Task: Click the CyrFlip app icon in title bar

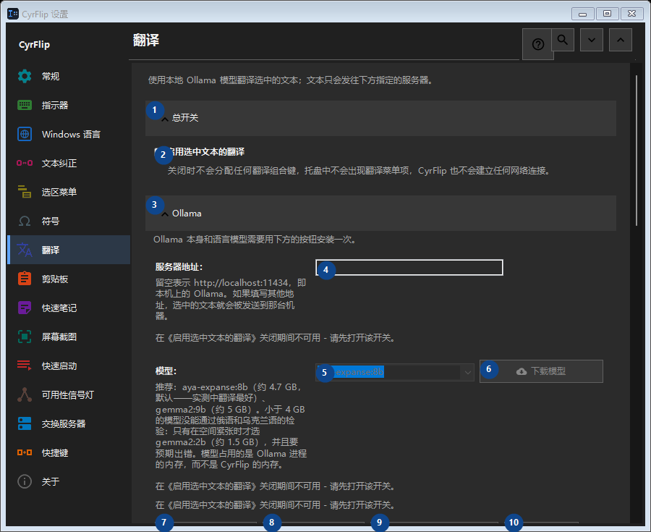Action: [x=13, y=14]
